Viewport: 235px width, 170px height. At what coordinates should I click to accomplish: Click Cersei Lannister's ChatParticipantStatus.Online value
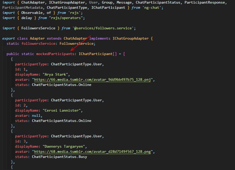(x=62, y=121)
